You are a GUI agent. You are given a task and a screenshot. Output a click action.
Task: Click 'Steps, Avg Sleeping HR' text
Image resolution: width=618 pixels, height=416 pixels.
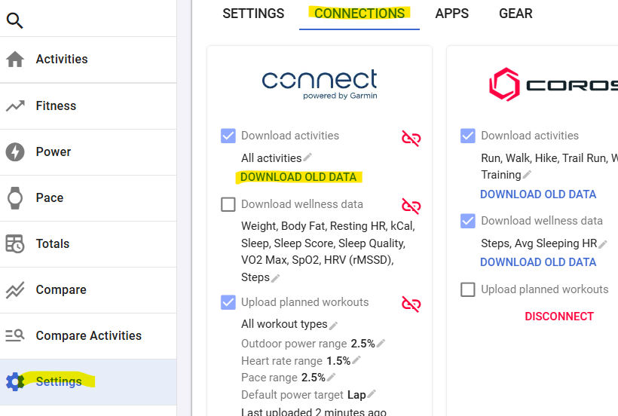coord(539,243)
